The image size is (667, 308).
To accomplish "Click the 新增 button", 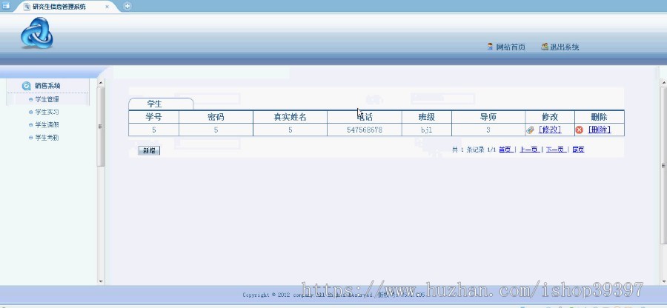I will [149, 151].
